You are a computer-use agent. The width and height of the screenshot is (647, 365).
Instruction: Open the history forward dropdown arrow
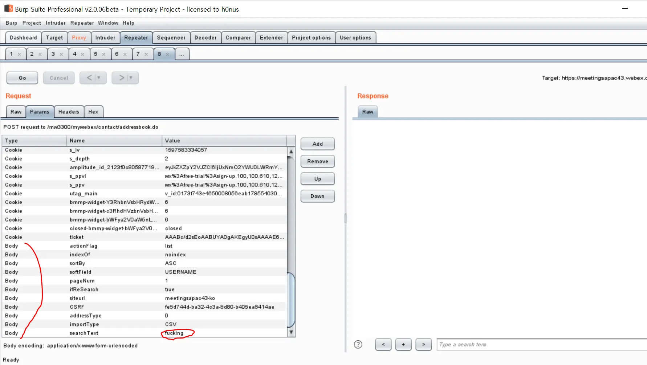(x=131, y=78)
